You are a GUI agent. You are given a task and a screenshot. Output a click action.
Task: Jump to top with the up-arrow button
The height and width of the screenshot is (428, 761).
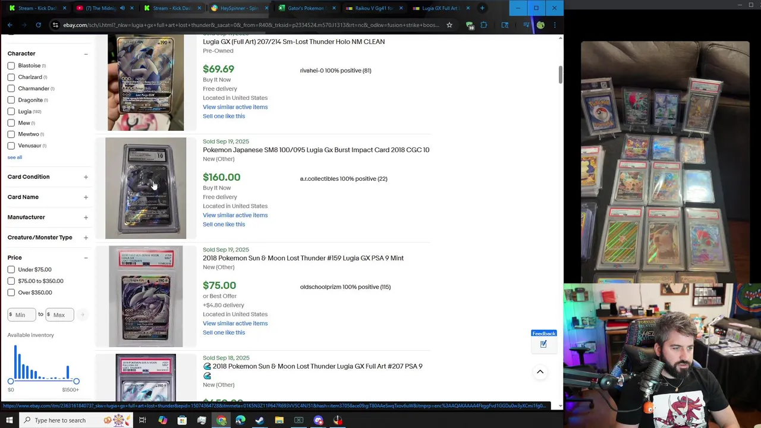[540, 372]
